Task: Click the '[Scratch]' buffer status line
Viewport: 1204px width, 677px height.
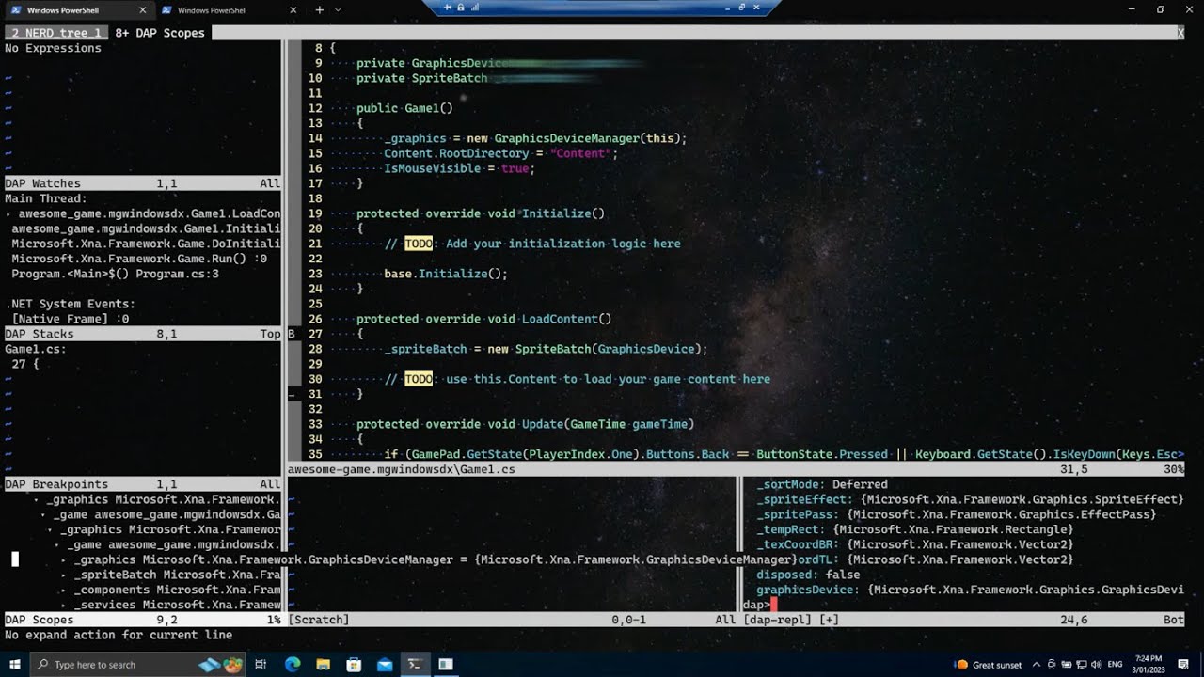Action: coord(513,620)
